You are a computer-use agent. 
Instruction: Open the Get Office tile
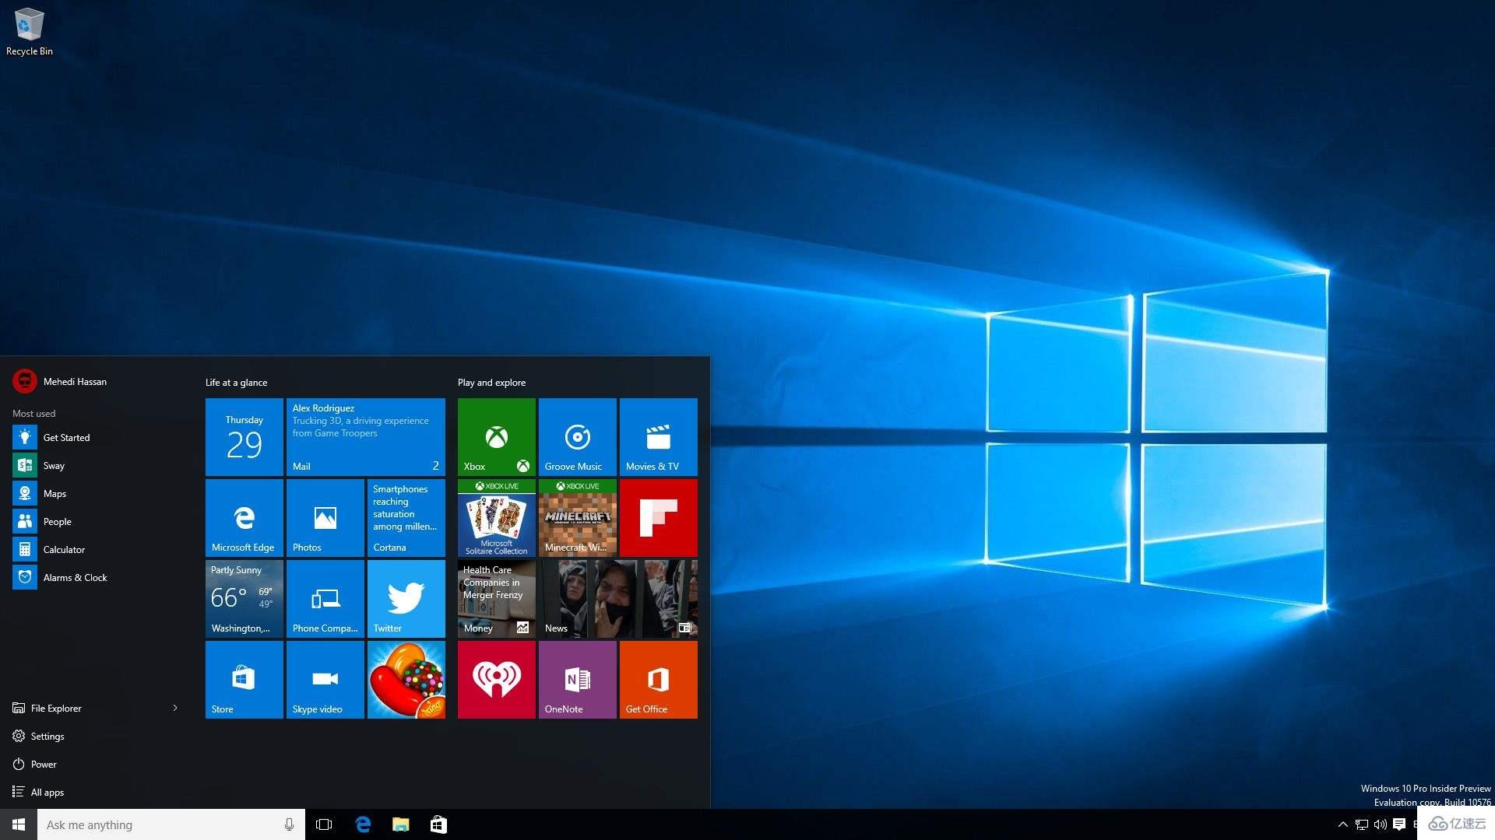tap(659, 680)
